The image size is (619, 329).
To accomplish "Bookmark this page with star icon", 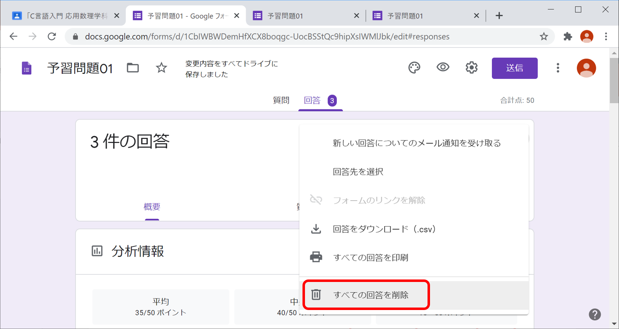I will tap(544, 36).
